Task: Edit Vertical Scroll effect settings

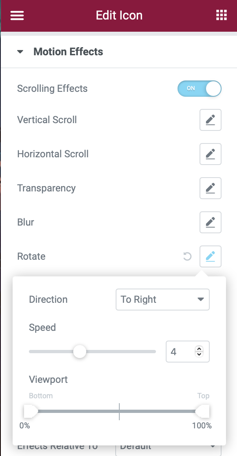Action: 211,120
